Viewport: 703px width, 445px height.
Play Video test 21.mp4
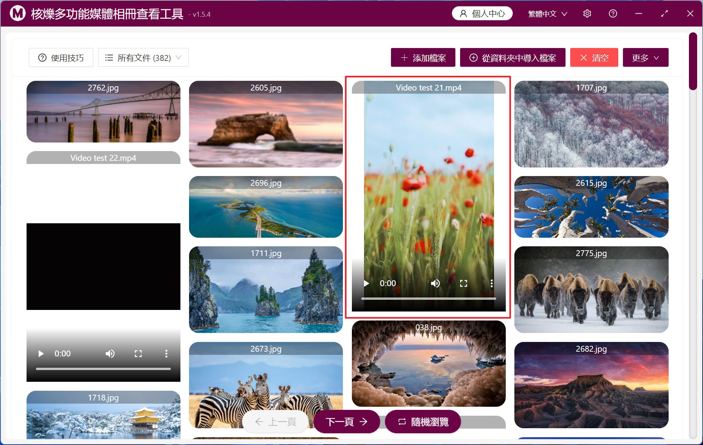tap(366, 283)
